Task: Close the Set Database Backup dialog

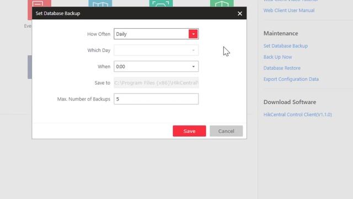Action: (240, 13)
